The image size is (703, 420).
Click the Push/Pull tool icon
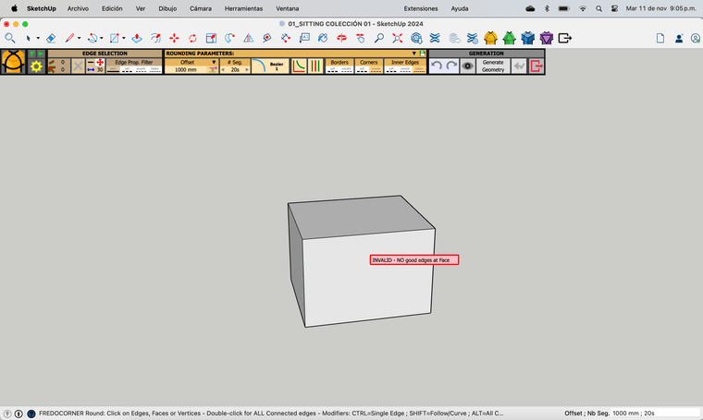tap(137, 39)
